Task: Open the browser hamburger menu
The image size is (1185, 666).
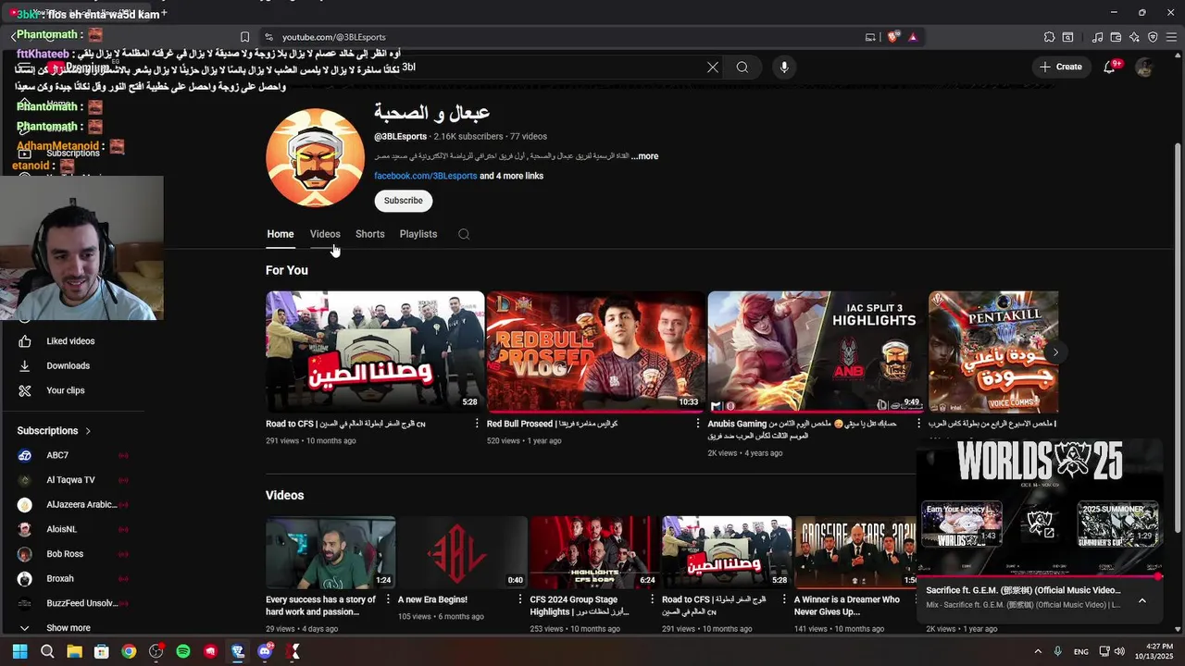Action: point(1171,37)
